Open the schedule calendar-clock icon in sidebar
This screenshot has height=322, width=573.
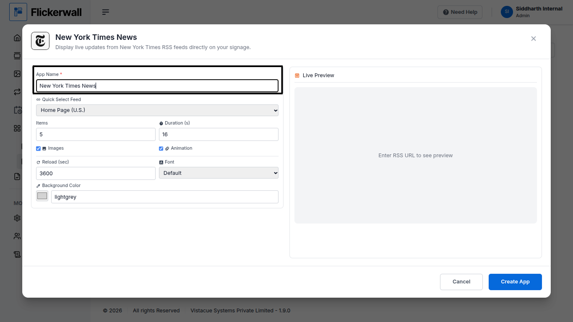click(x=17, y=110)
